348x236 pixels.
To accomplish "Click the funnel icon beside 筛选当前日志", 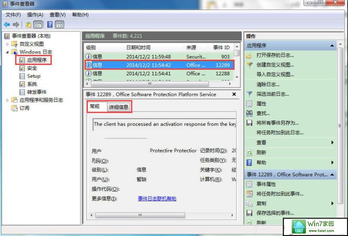I will (x=249, y=94).
